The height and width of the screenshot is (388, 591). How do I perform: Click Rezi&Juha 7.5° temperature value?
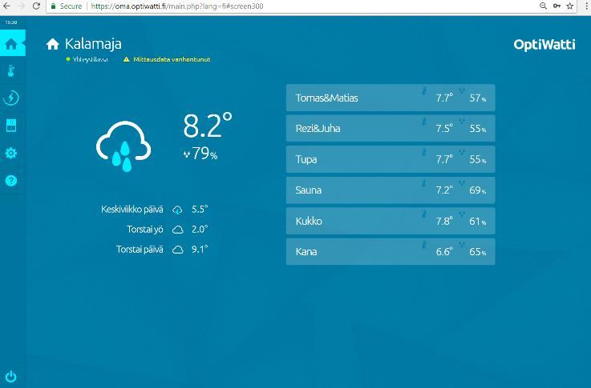[444, 129]
